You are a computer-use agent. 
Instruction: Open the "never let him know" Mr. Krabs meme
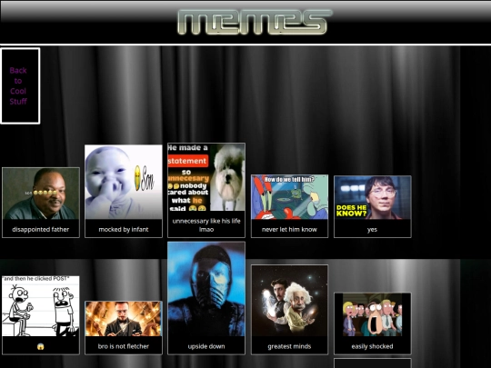pyautogui.click(x=289, y=197)
